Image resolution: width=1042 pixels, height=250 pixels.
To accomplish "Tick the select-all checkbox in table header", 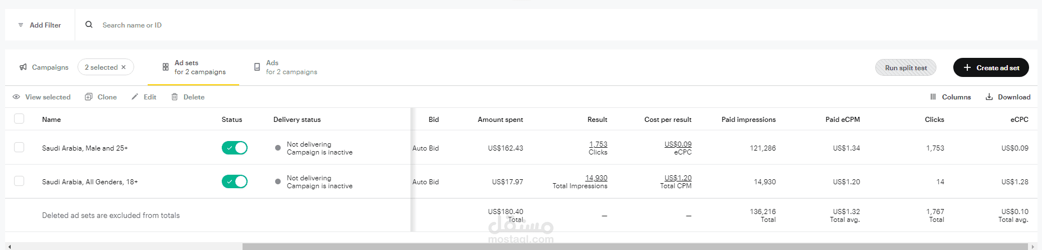I will (19, 119).
